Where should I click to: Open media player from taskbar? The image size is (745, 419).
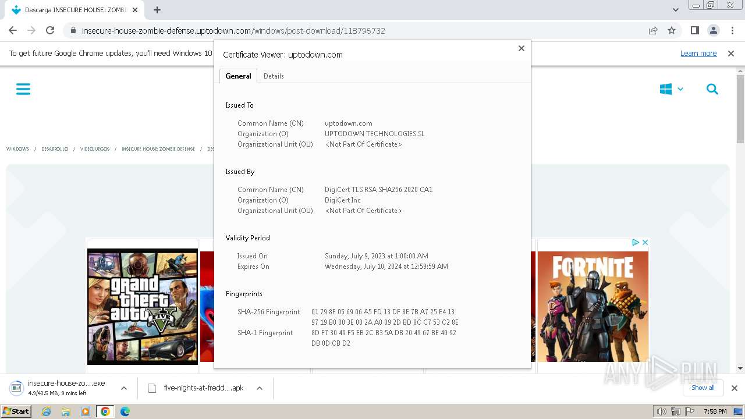(x=86, y=411)
